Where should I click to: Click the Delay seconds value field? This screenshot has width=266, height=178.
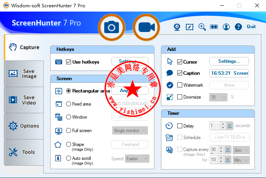[x=215, y=126]
